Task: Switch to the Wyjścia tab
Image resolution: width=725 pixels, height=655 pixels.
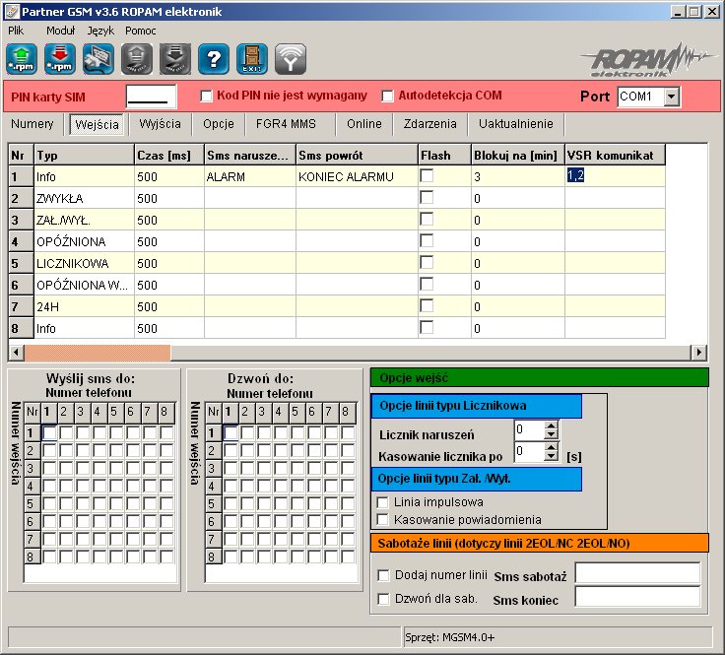Action: 160,124
